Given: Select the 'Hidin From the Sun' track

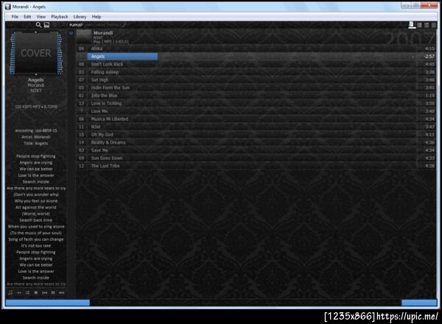Looking at the screenshot, I should pyautogui.click(x=255, y=88).
